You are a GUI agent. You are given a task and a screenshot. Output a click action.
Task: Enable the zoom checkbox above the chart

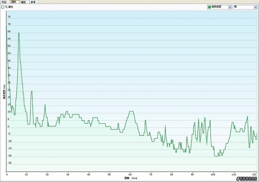click(3, 7)
